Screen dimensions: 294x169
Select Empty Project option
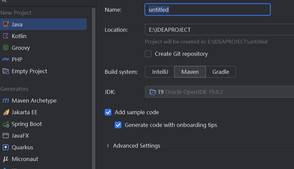click(x=43, y=71)
